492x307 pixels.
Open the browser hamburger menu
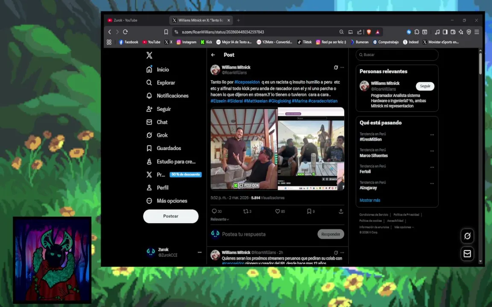click(x=477, y=32)
